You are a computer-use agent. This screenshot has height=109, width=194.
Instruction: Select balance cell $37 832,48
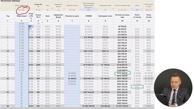[122, 48]
